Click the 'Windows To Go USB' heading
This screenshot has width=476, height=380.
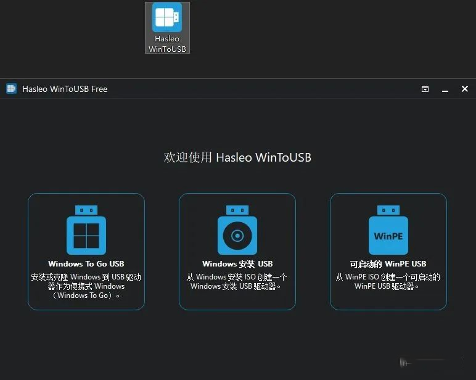[x=86, y=263]
